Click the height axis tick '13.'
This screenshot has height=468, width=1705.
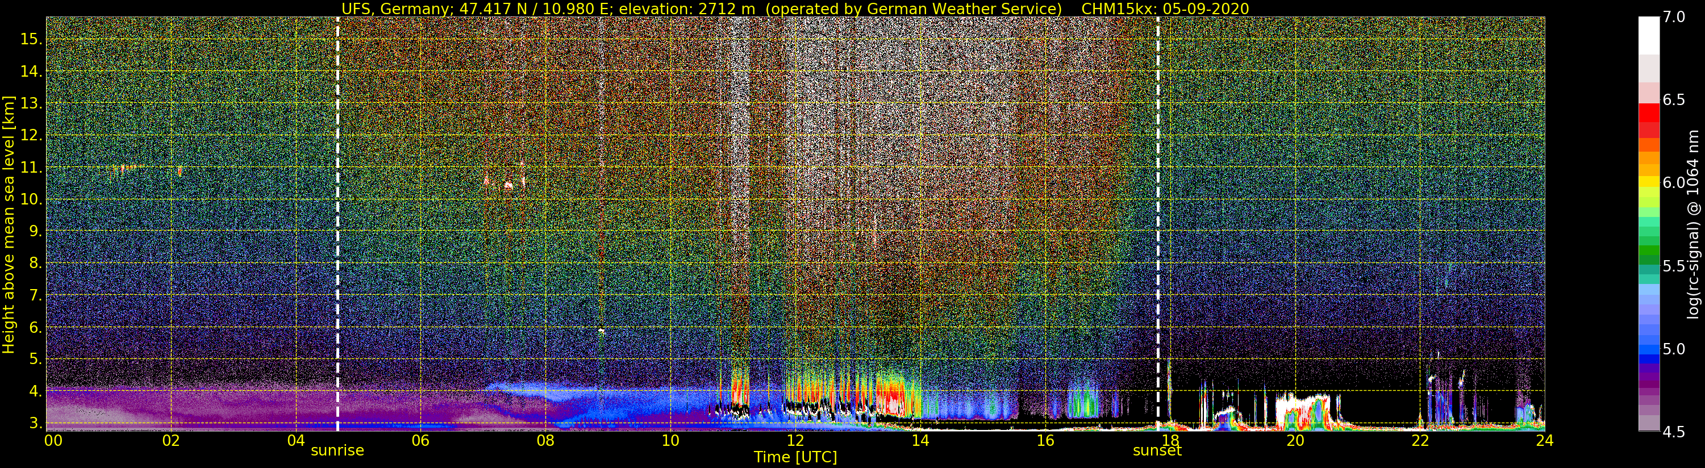[x=32, y=103]
